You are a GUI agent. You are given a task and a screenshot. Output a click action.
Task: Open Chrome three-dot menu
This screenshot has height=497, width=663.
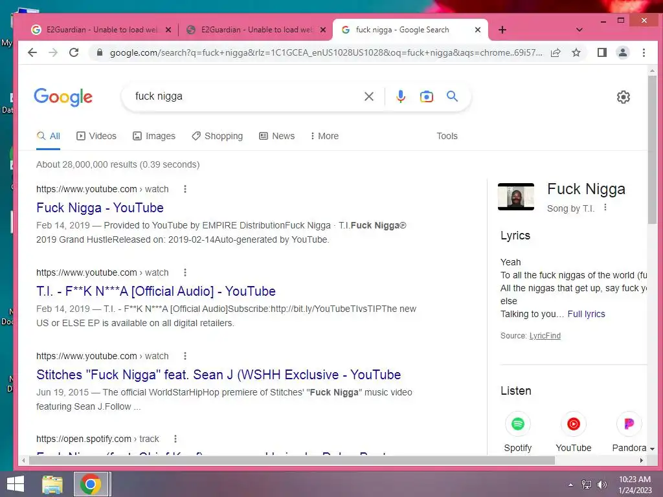[644, 52]
